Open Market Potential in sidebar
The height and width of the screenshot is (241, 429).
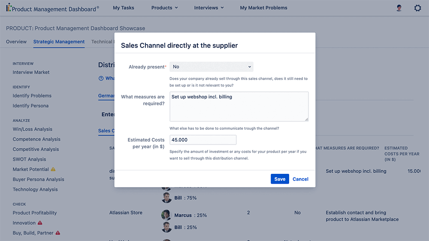(x=30, y=169)
